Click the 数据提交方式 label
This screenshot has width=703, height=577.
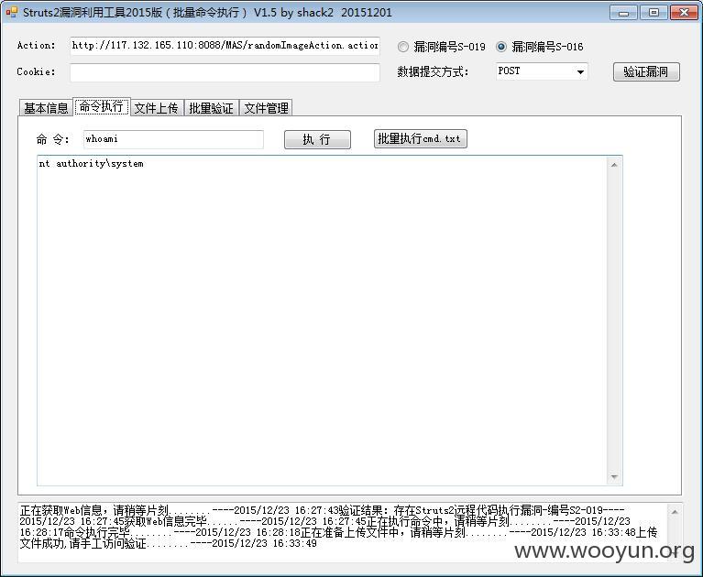coord(433,71)
